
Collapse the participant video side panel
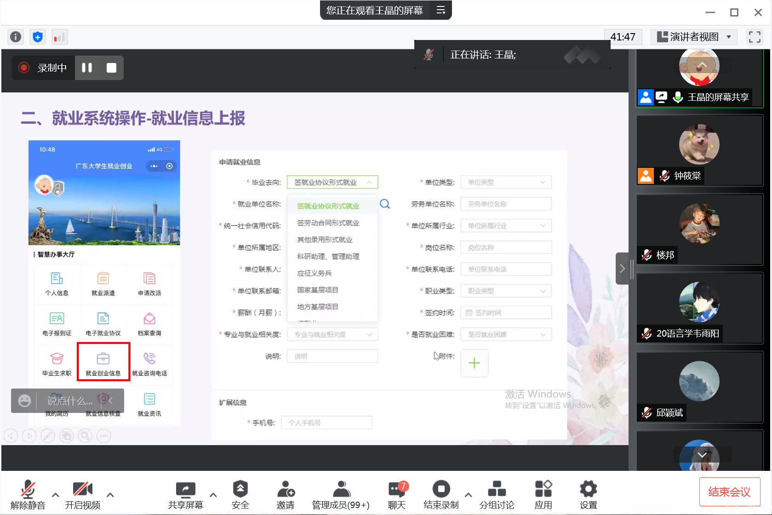tap(622, 269)
